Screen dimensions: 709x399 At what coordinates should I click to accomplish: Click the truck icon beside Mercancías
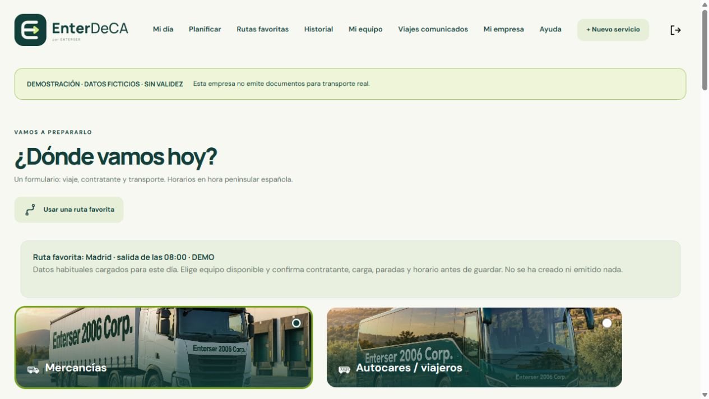coord(33,369)
